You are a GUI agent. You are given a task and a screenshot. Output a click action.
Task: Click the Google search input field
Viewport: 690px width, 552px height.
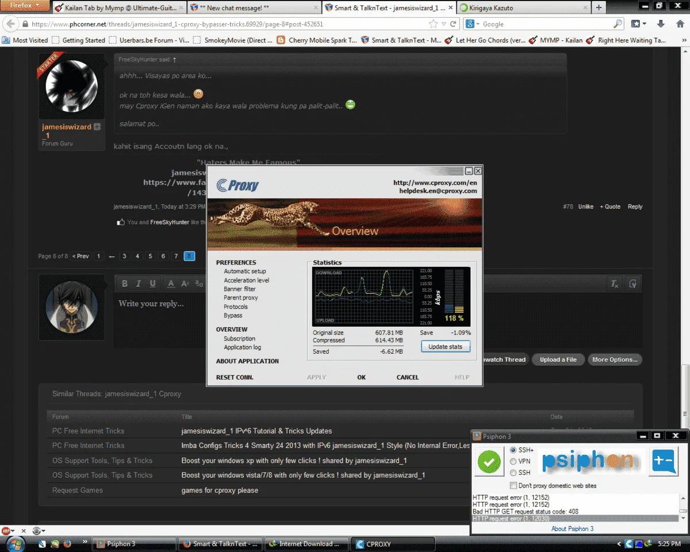[x=545, y=24]
